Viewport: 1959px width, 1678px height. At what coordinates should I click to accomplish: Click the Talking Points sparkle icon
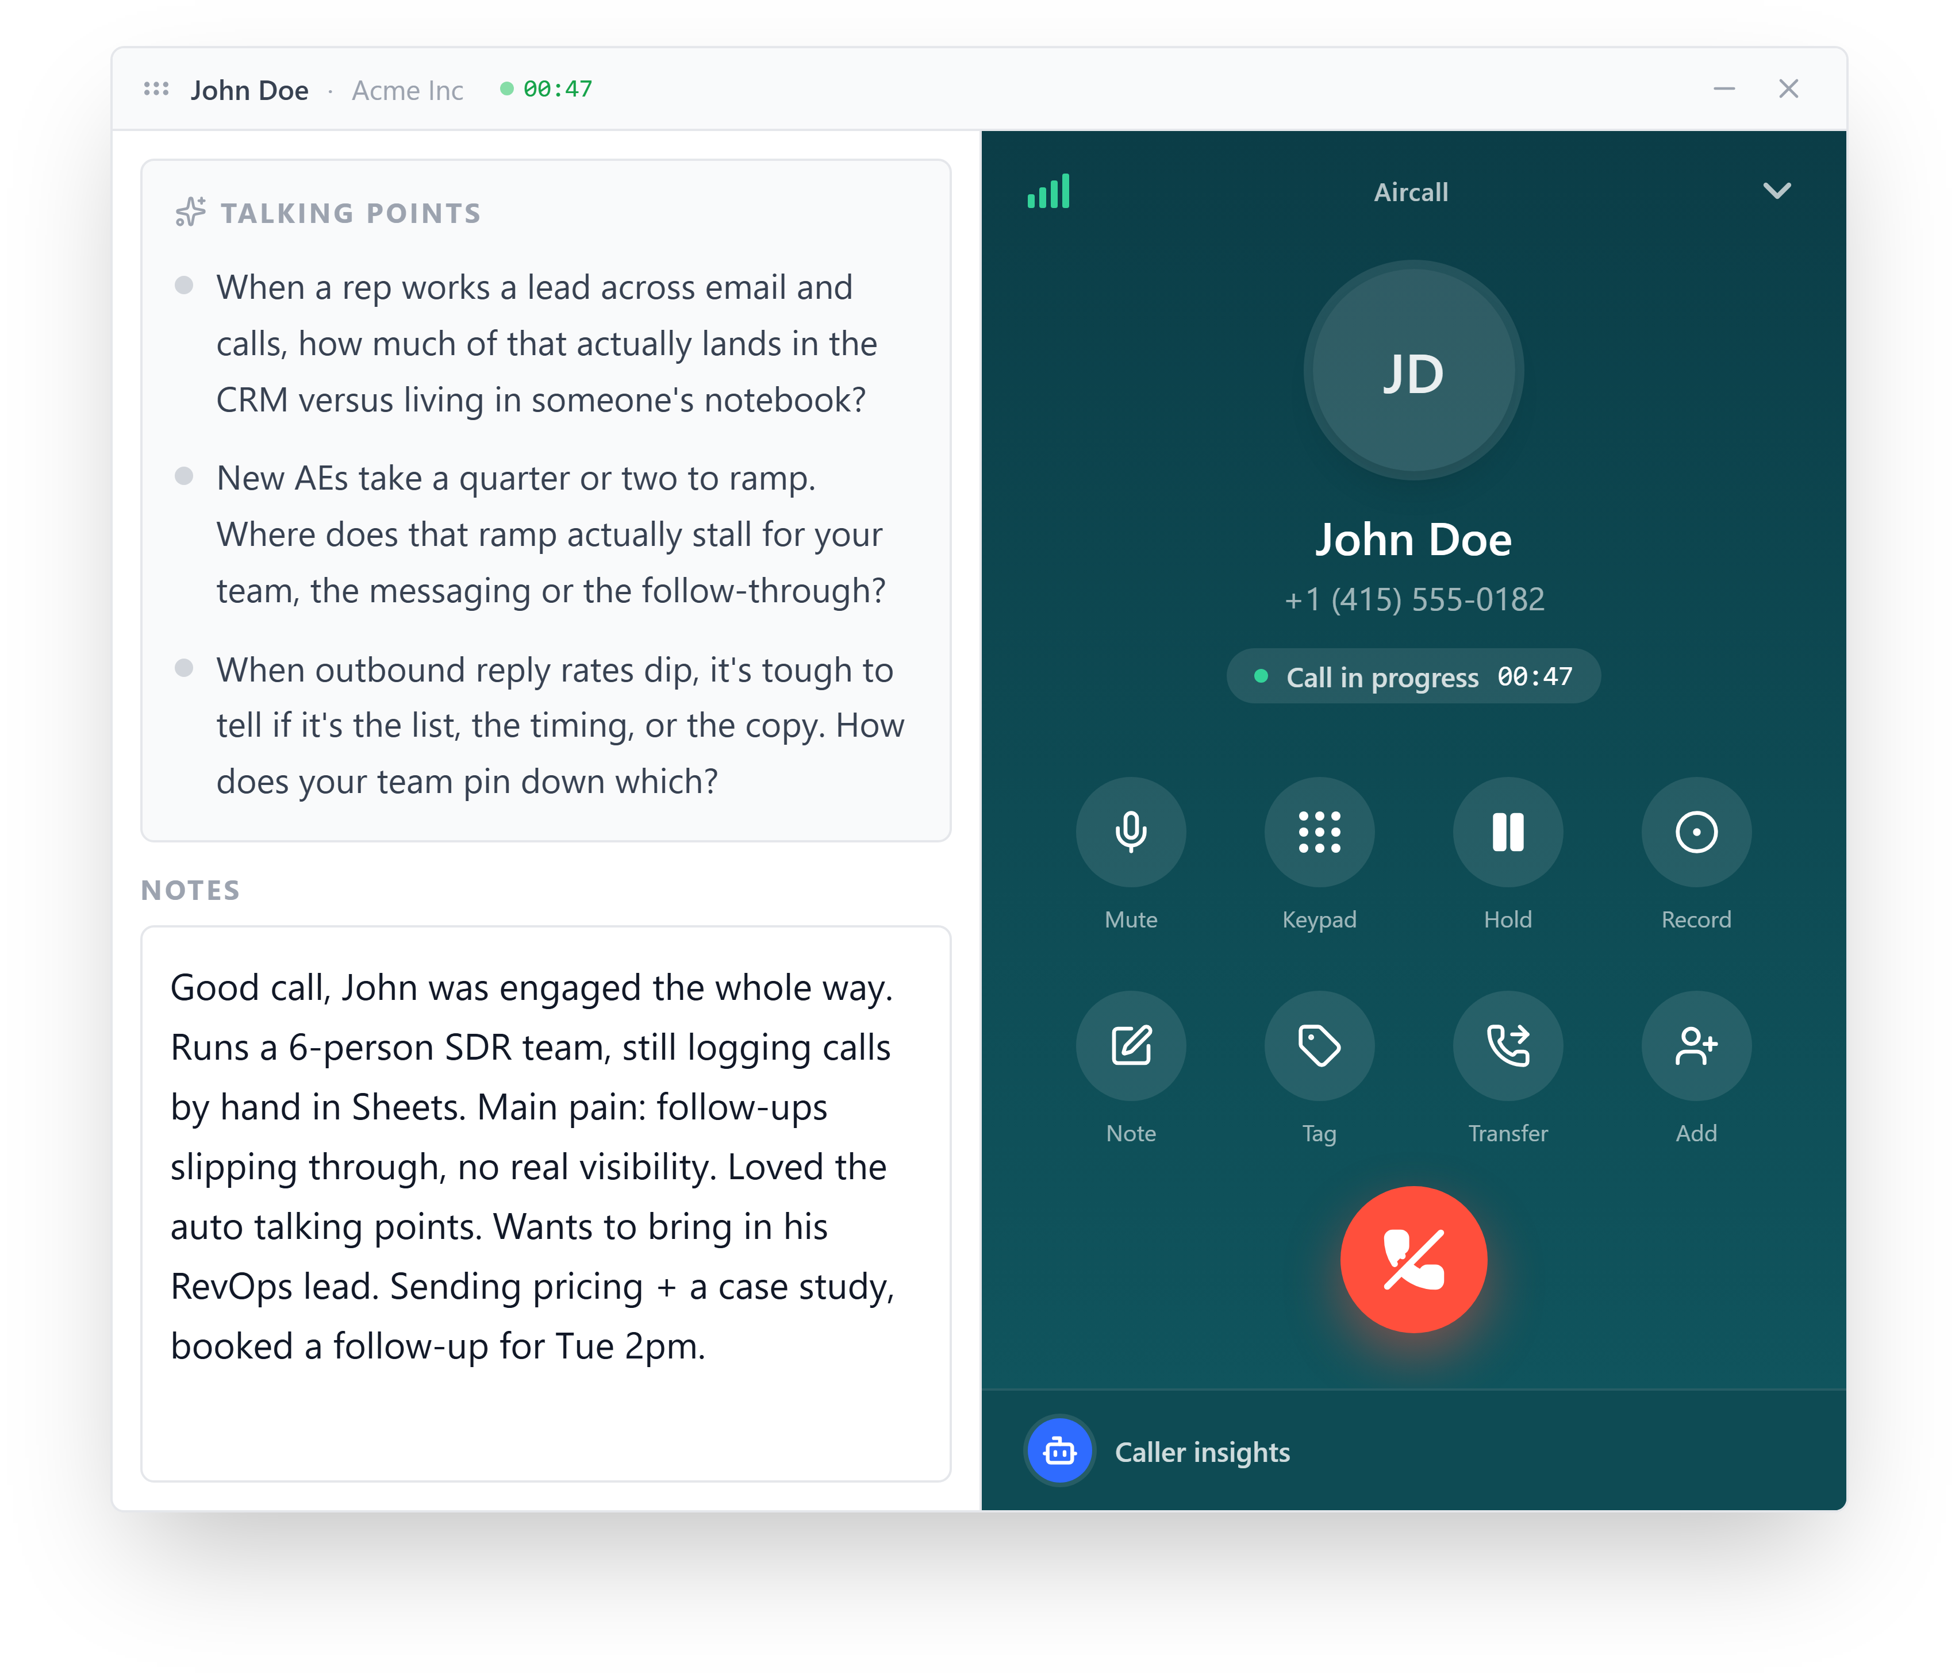[x=190, y=211]
